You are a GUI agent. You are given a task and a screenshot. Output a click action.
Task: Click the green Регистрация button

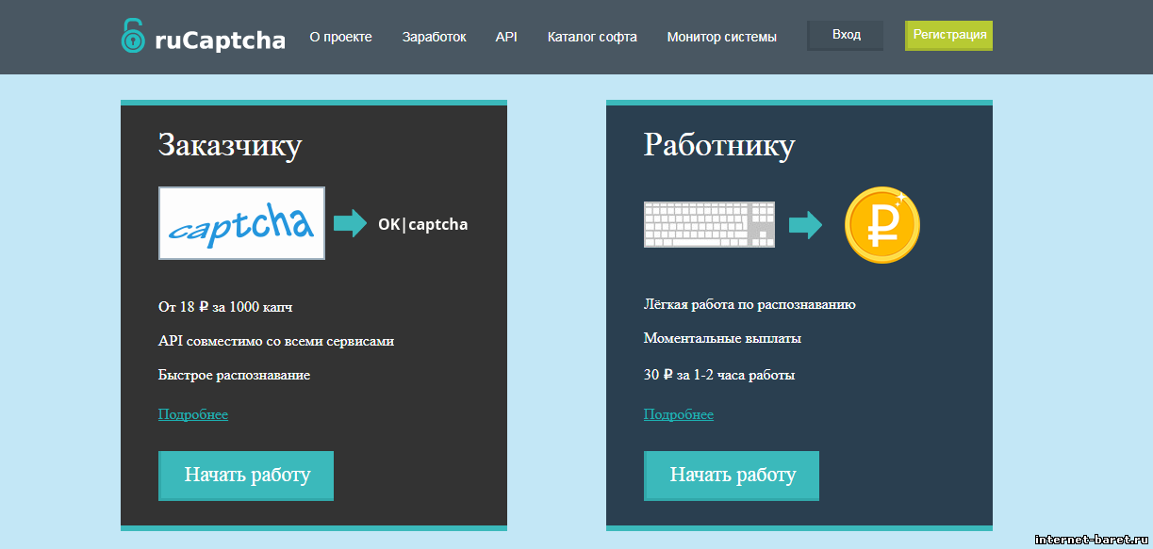(x=949, y=35)
